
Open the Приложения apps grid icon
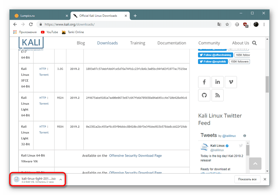tap(15, 32)
